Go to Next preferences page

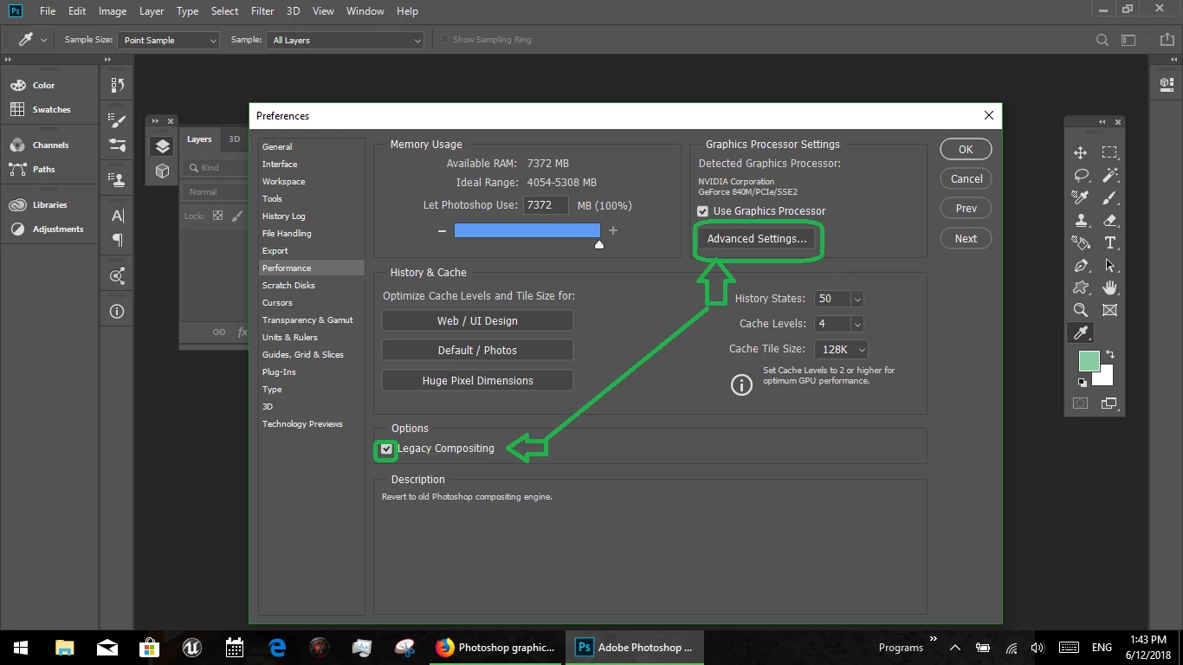(966, 239)
